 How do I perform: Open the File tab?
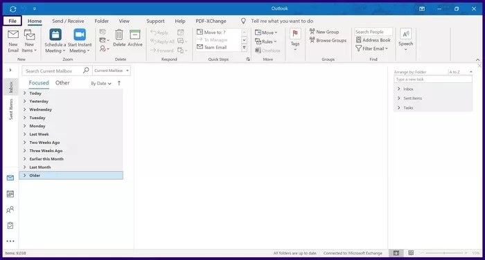pos(12,21)
